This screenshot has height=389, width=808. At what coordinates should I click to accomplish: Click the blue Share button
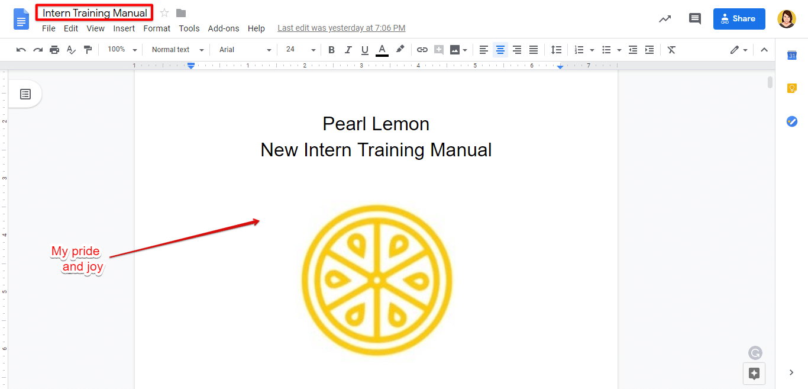click(x=739, y=19)
